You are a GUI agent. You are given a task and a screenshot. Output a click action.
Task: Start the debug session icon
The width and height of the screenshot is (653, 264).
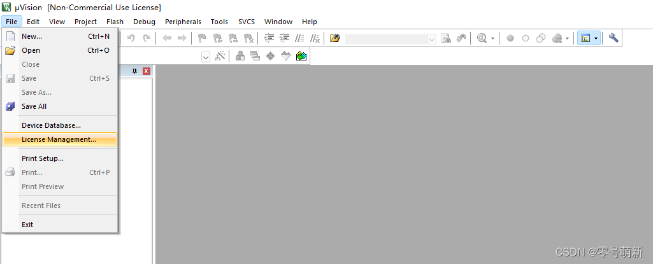[482, 38]
